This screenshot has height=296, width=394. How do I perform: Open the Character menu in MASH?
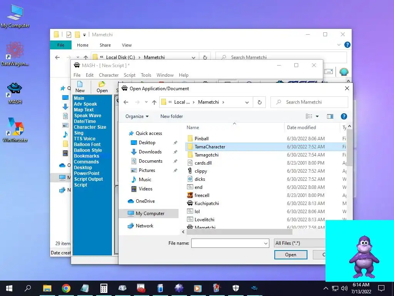[x=109, y=75]
